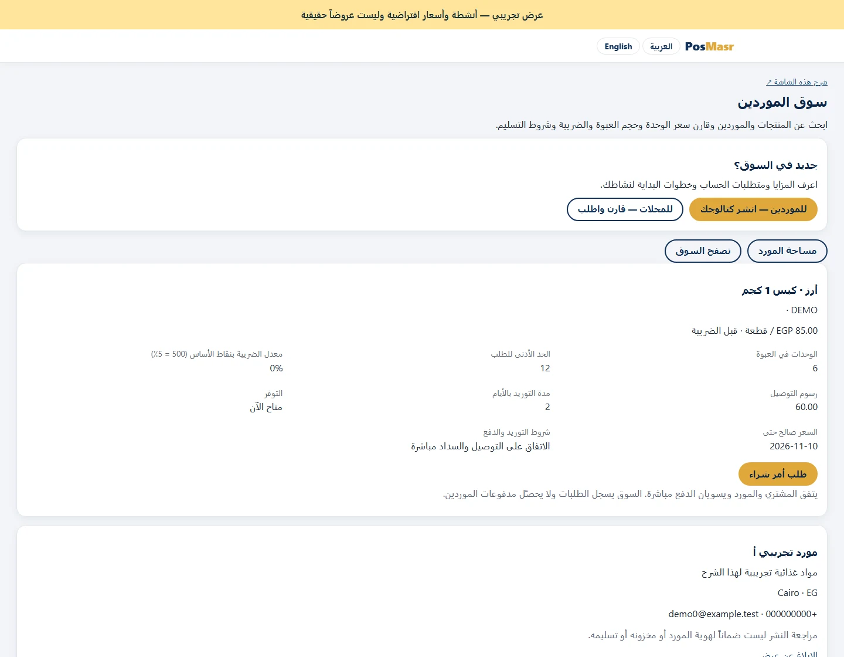
Task: Click the label الوحدات في العبوة
Action: (x=787, y=354)
